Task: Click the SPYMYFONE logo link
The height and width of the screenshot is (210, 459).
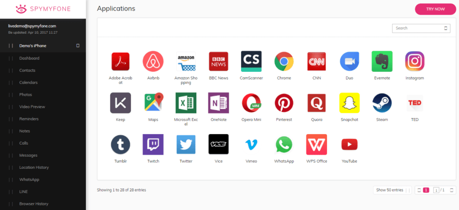Action: coord(43,9)
